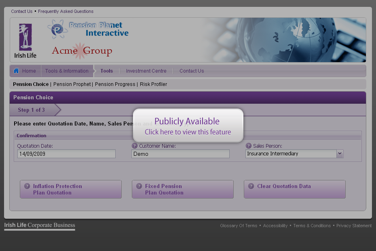Select the Pension Prophet tab
Screen dimensions: 376x251
point(72,84)
